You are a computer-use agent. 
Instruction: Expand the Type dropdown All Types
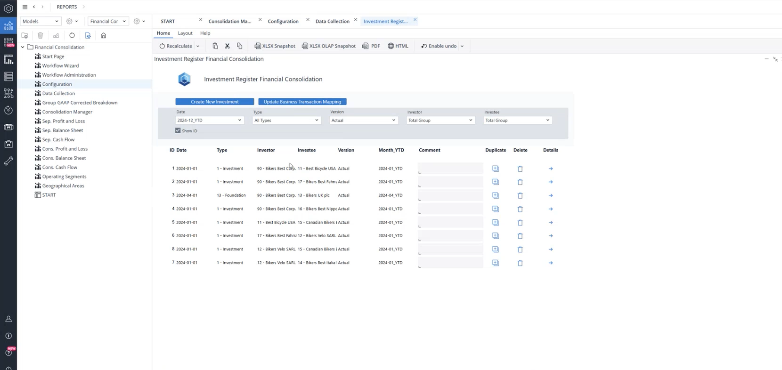point(286,121)
